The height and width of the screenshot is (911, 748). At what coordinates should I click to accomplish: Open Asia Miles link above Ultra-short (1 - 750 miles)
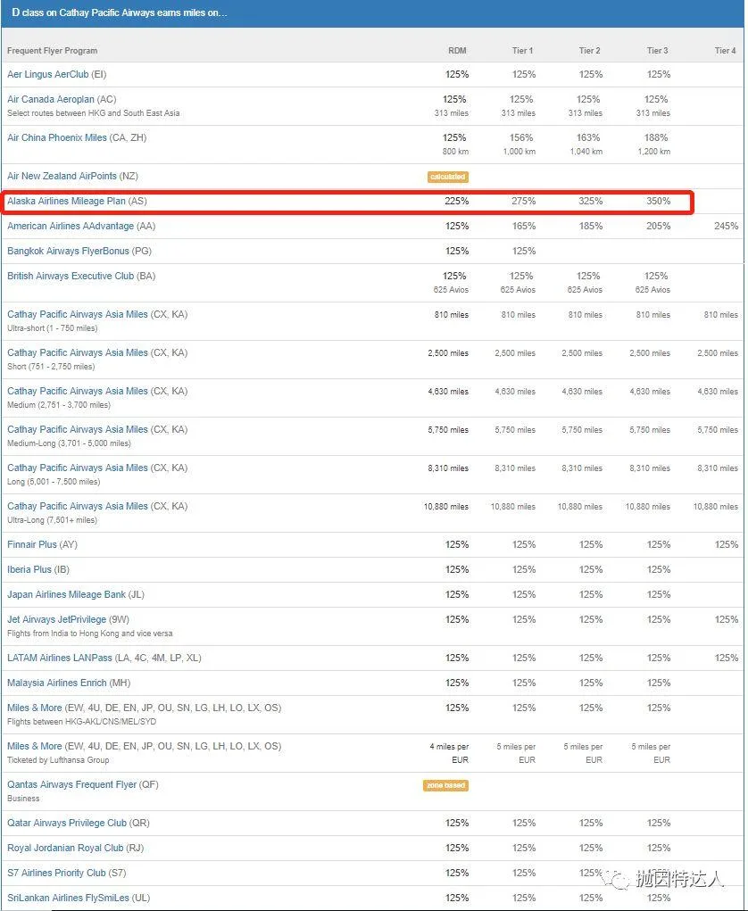click(78, 314)
